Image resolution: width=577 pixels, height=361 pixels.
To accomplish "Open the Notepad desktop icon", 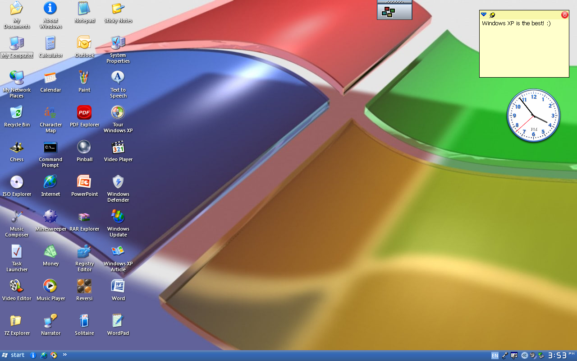I will (x=84, y=12).
